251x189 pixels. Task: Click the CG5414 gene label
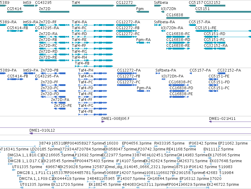14,9
